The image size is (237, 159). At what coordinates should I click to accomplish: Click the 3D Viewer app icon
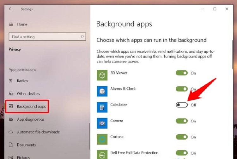102,75
